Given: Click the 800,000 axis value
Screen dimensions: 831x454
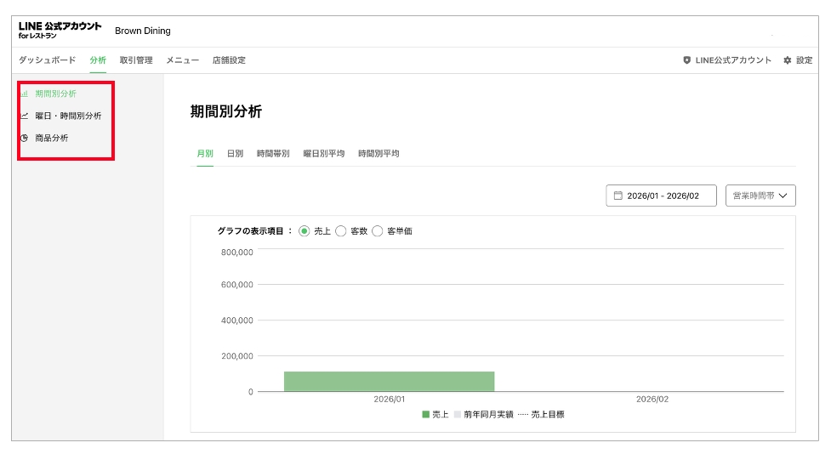Looking at the screenshot, I should tap(237, 253).
